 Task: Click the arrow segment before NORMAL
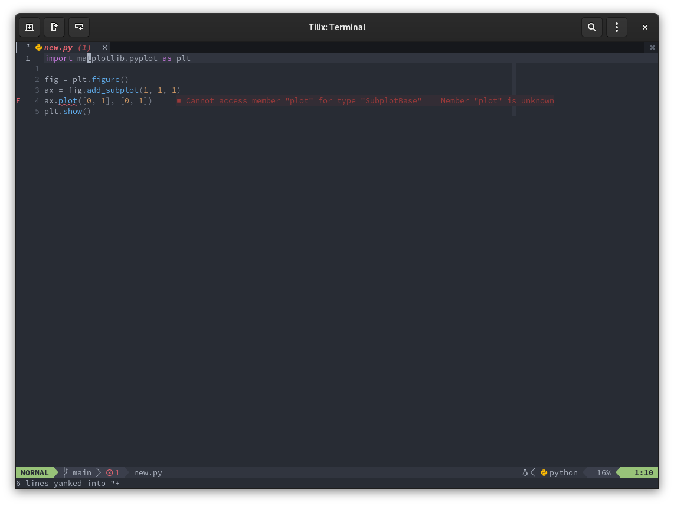click(55, 472)
